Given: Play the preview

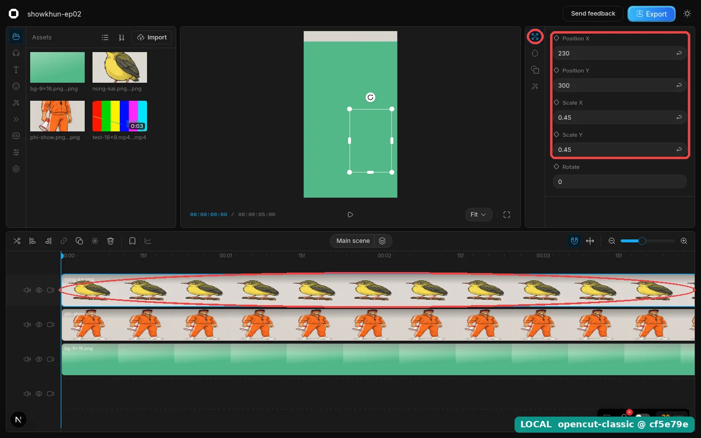Looking at the screenshot, I should tap(350, 215).
